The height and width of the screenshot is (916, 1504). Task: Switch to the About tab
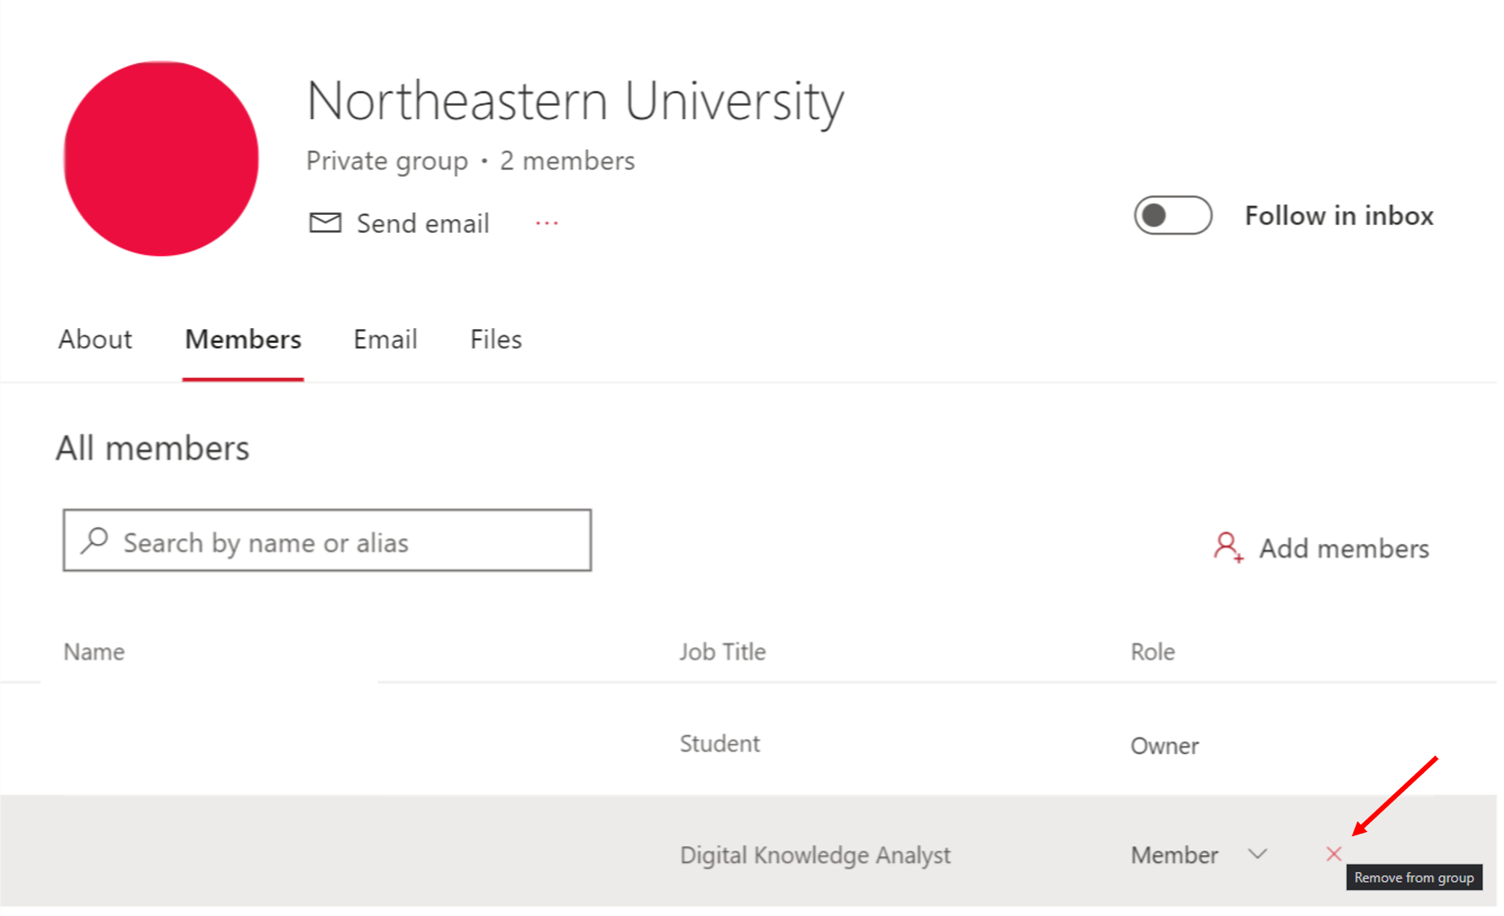pos(95,340)
